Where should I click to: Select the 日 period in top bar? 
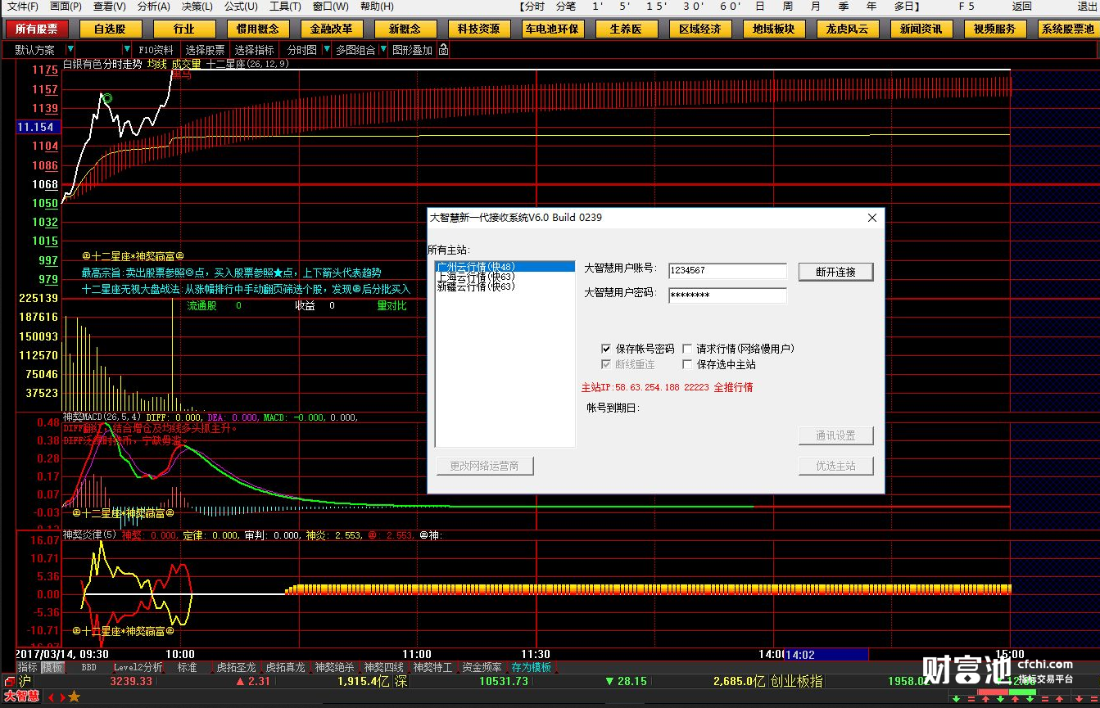pos(760,7)
